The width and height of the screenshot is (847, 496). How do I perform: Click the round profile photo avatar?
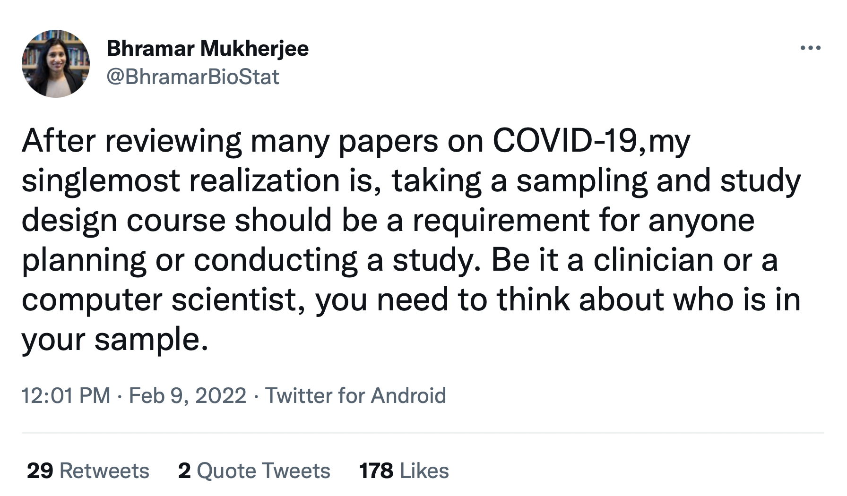pos(56,64)
